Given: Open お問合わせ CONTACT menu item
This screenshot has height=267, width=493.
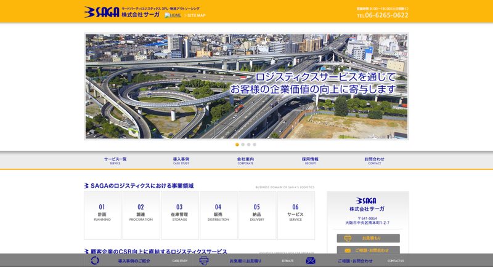Looking at the screenshot, I should 375,161.
